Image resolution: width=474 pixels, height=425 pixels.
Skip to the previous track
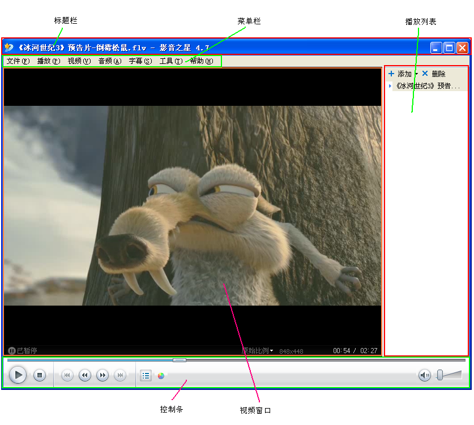67,375
